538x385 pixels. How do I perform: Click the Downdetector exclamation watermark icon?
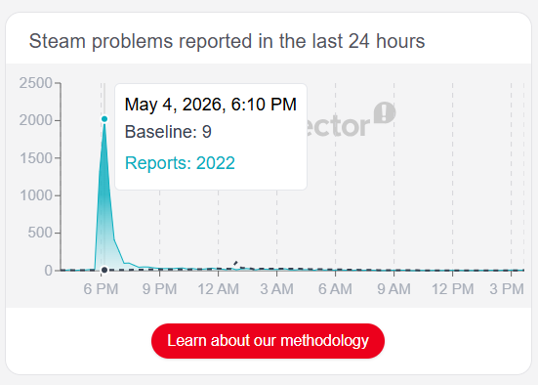385,112
